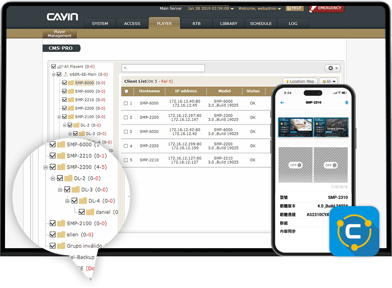This screenshot has height=288, width=392.
Task: Open the ACCESS tab
Action: [132, 24]
